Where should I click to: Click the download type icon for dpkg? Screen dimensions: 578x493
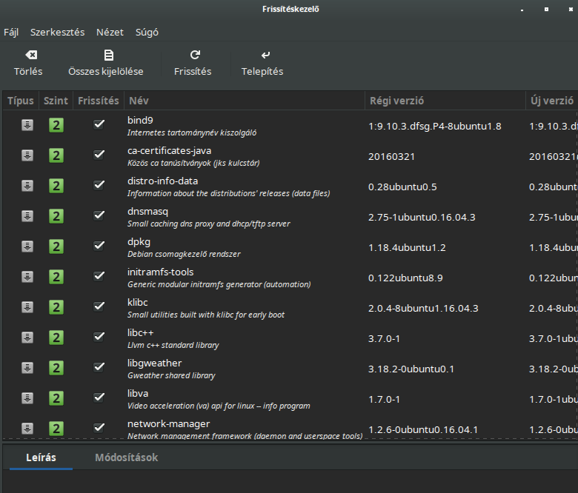tap(27, 246)
